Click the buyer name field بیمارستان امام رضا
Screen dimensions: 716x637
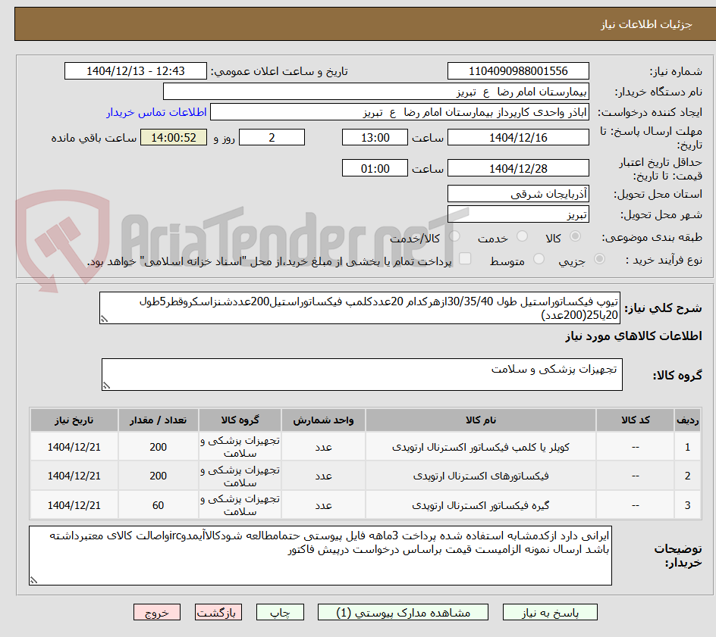(375, 92)
